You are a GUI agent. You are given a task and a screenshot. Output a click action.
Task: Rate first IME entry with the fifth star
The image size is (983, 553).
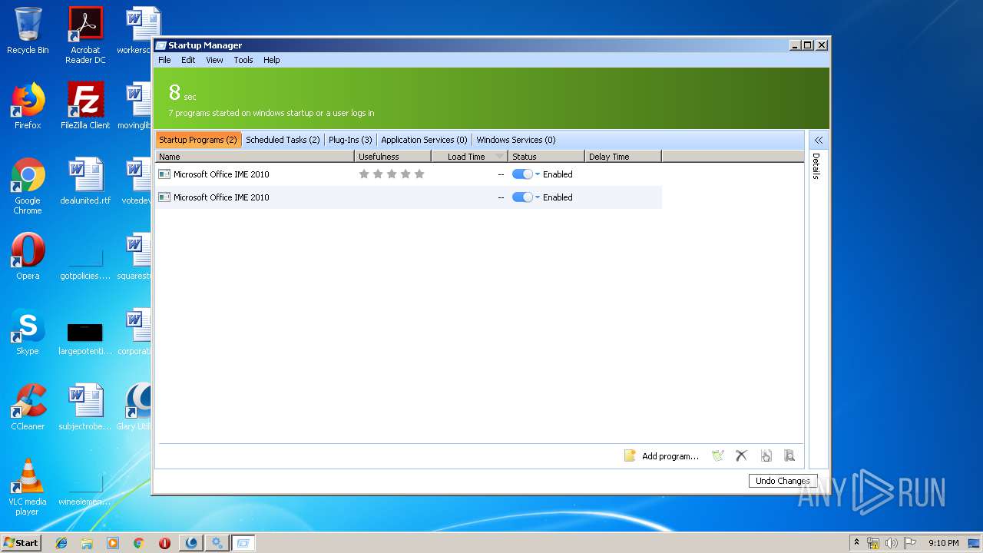(x=419, y=174)
